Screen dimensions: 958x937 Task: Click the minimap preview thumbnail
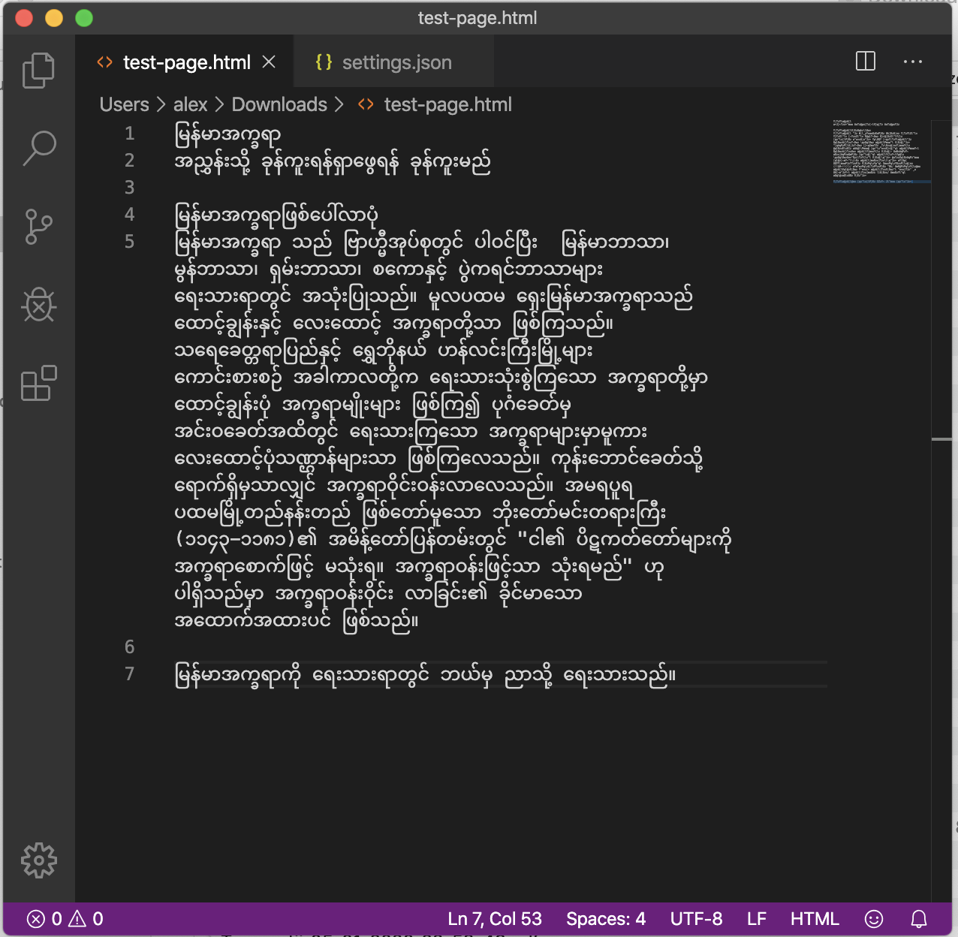pyautogui.click(x=884, y=150)
